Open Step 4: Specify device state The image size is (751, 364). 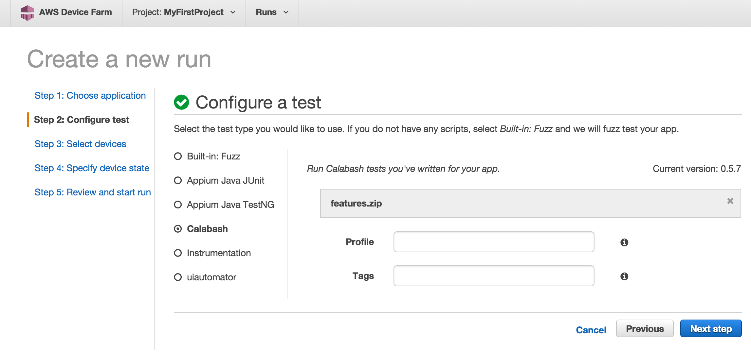tap(92, 168)
